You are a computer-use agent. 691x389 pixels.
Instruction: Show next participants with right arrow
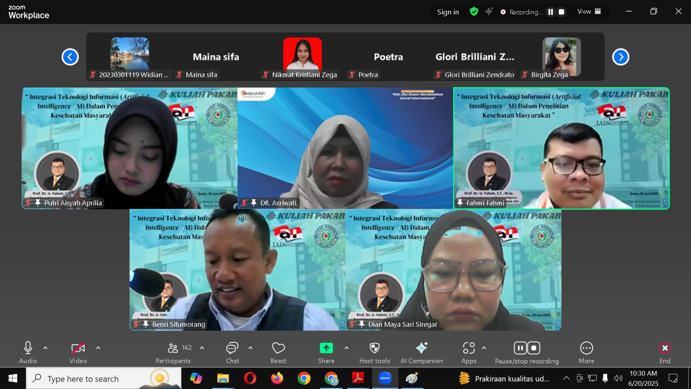620,57
